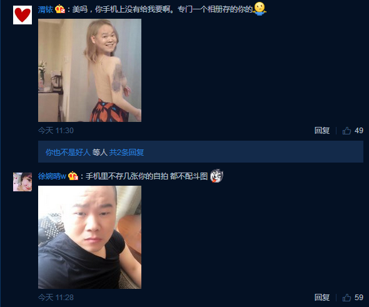The width and height of the screenshot is (369, 307).
Task: Open the red heart avatar profile
Action: pyautogui.click(x=23, y=15)
